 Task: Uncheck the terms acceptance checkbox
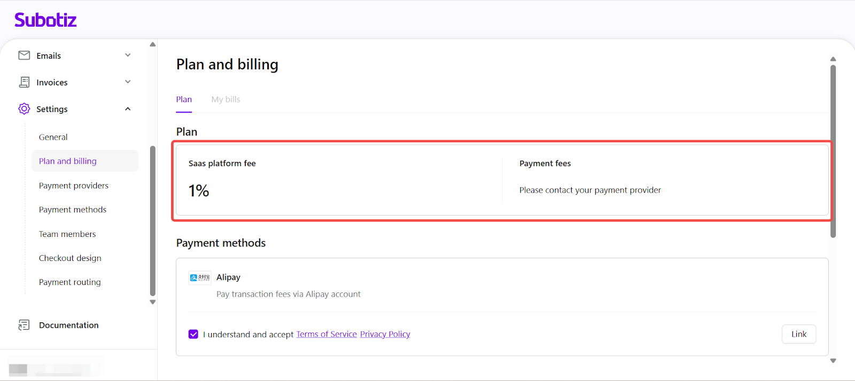193,334
